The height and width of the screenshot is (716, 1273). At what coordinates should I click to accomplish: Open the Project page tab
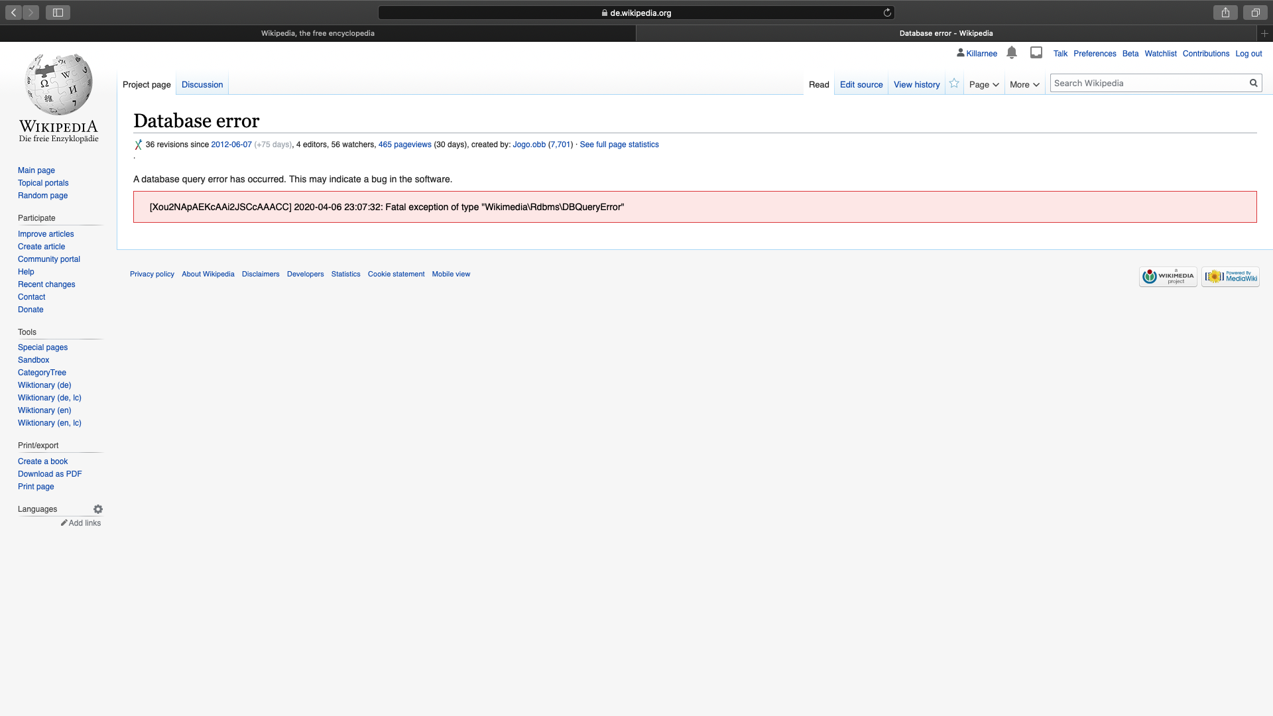click(147, 84)
